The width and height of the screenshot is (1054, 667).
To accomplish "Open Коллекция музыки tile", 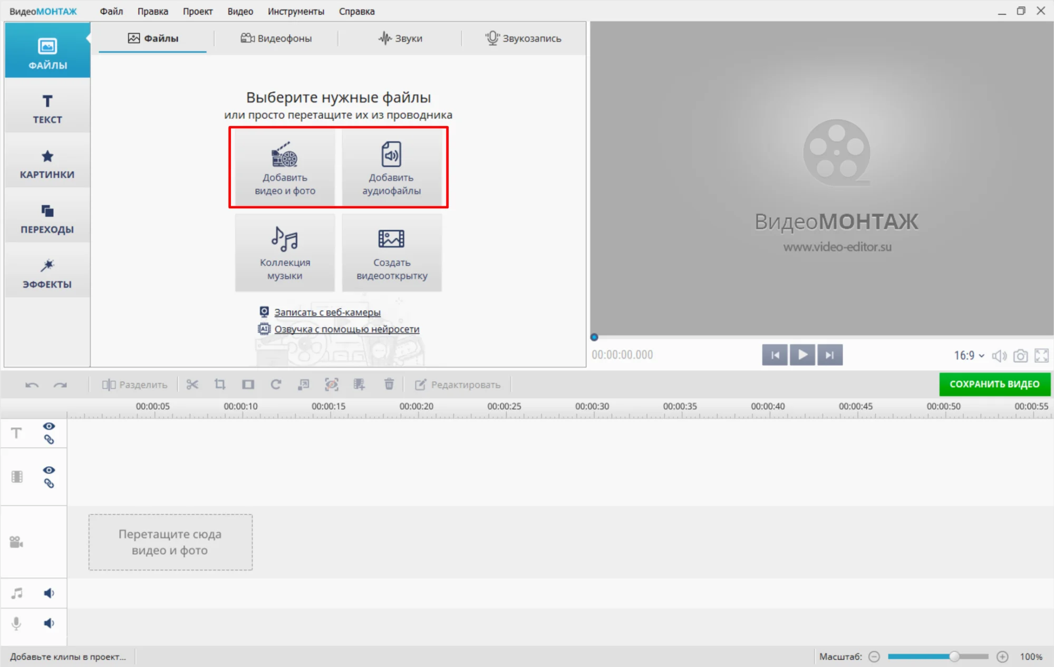I will 285,253.
